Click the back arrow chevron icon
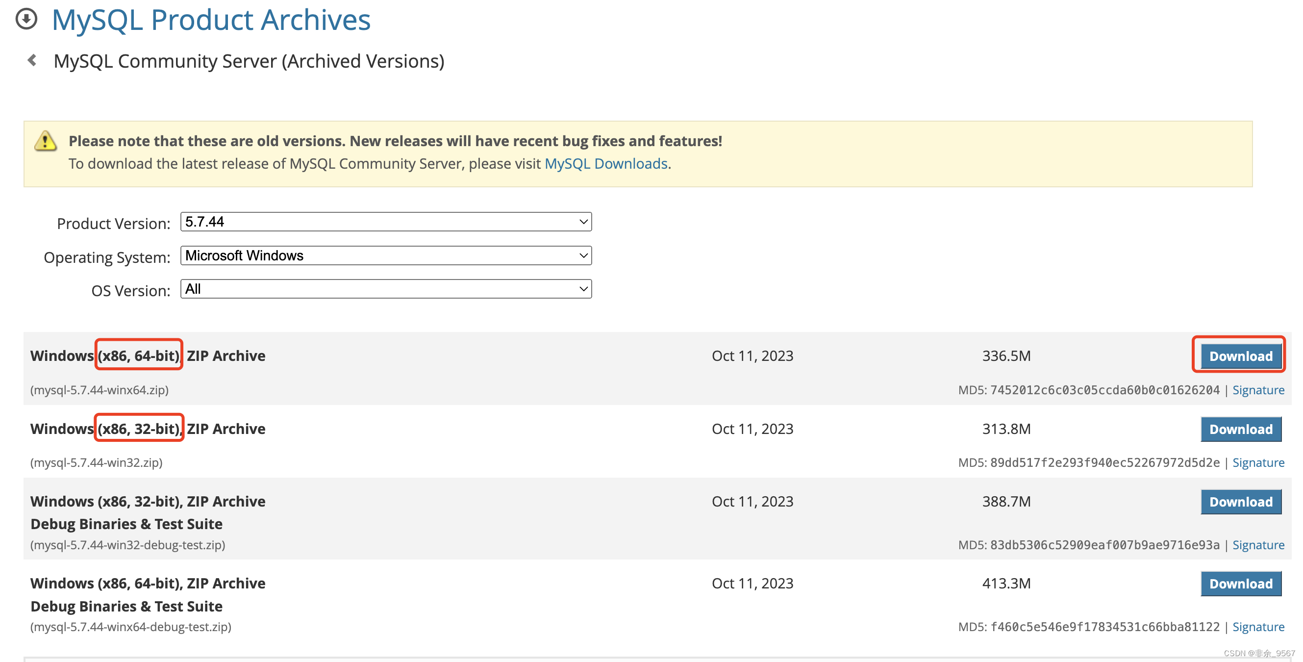This screenshot has width=1303, height=662. (32, 60)
